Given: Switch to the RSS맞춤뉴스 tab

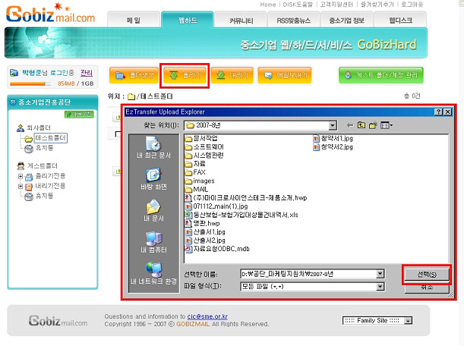Looking at the screenshot, I should (x=294, y=20).
